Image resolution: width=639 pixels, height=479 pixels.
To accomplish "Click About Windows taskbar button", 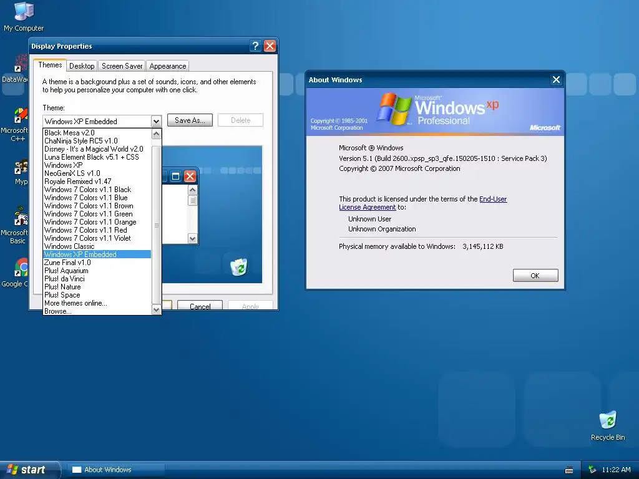I will 115,470.
